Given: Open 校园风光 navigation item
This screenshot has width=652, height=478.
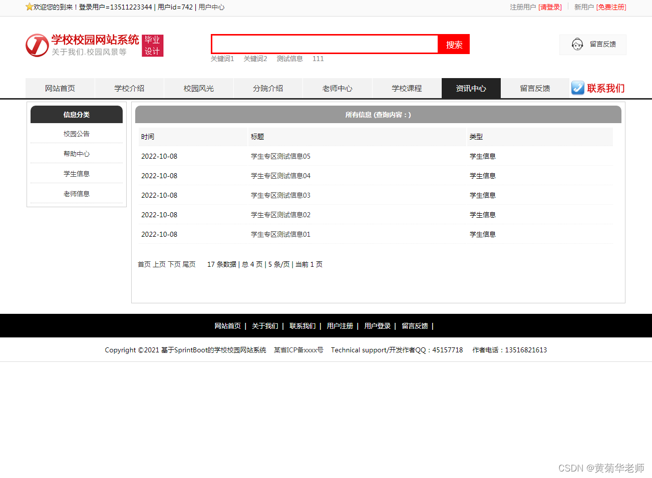Looking at the screenshot, I should [199, 88].
